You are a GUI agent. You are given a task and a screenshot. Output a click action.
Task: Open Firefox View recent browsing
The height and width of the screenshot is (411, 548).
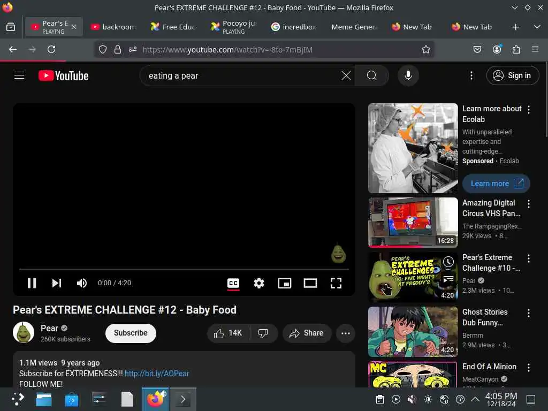coord(11,27)
